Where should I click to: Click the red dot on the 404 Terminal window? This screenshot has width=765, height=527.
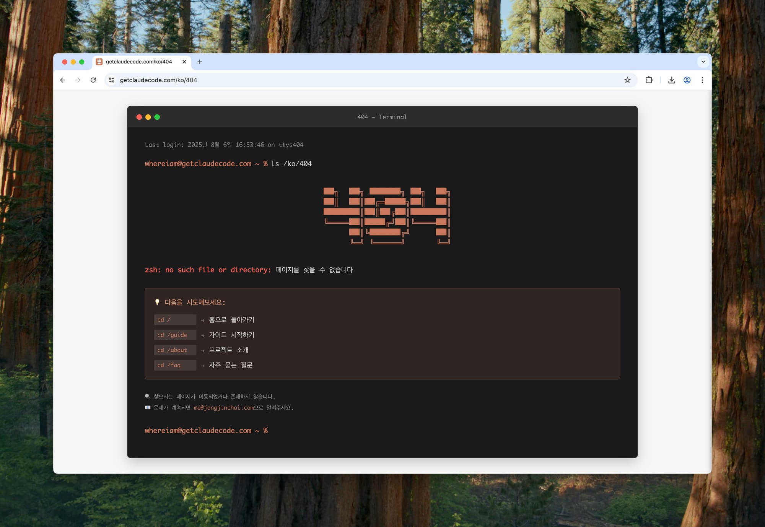point(139,117)
